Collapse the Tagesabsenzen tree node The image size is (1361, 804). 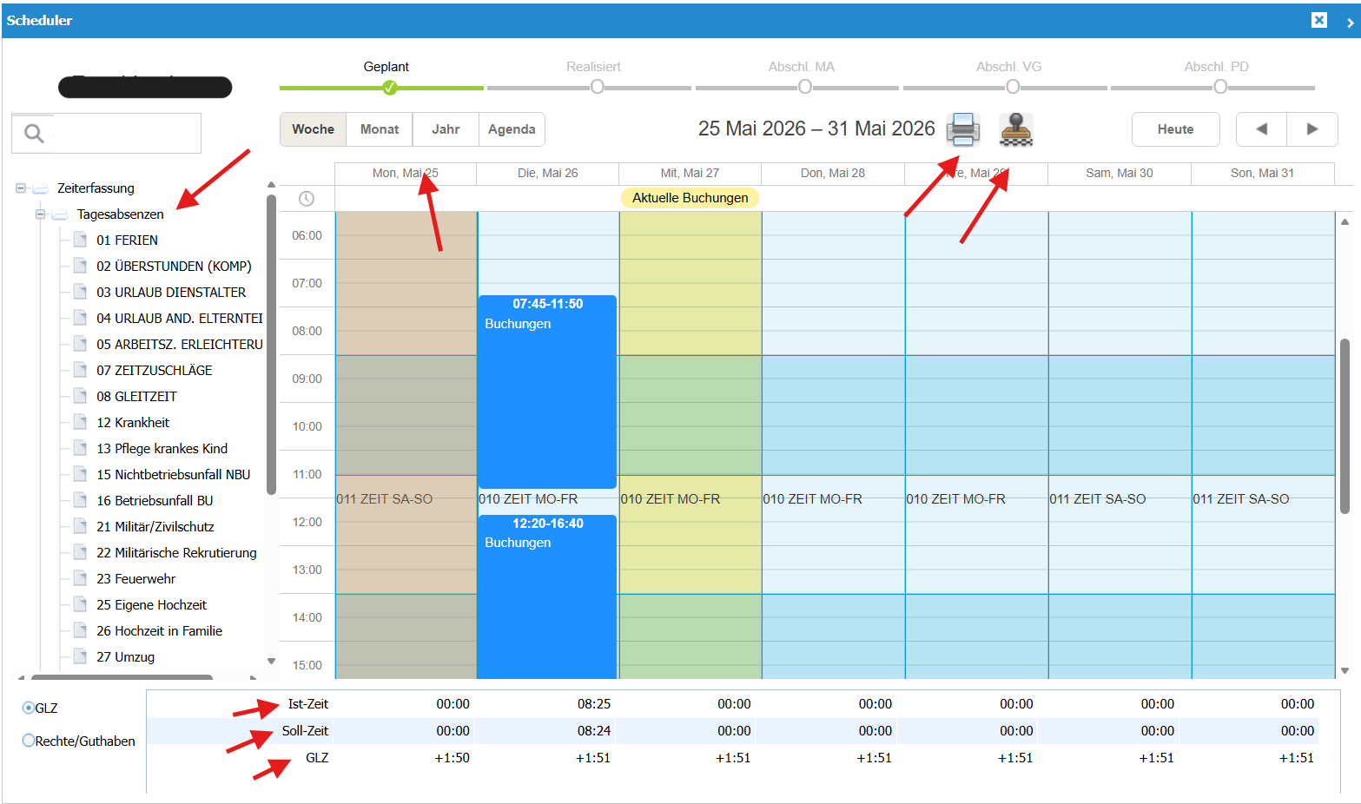[40, 214]
